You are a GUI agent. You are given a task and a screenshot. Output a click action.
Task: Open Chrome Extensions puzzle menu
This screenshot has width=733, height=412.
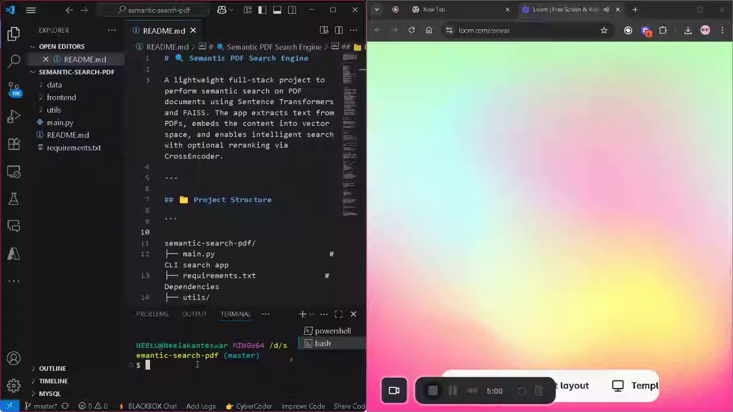pyautogui.click(x=663, y=30)
